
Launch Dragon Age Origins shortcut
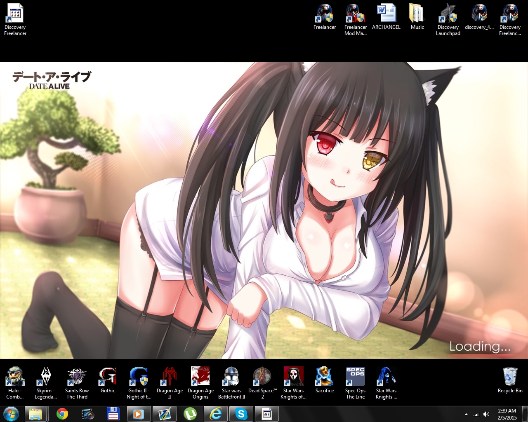pos(200,383)
